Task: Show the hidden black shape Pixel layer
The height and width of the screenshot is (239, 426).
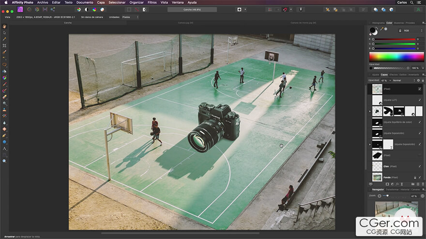Action: pyautogui.click(x=420, y=155)
